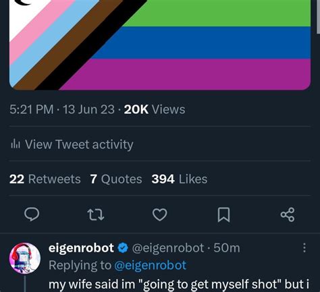320x292 pixels.
Task: Click the gray @eigenrobot handle
Action: coord(168,248)
